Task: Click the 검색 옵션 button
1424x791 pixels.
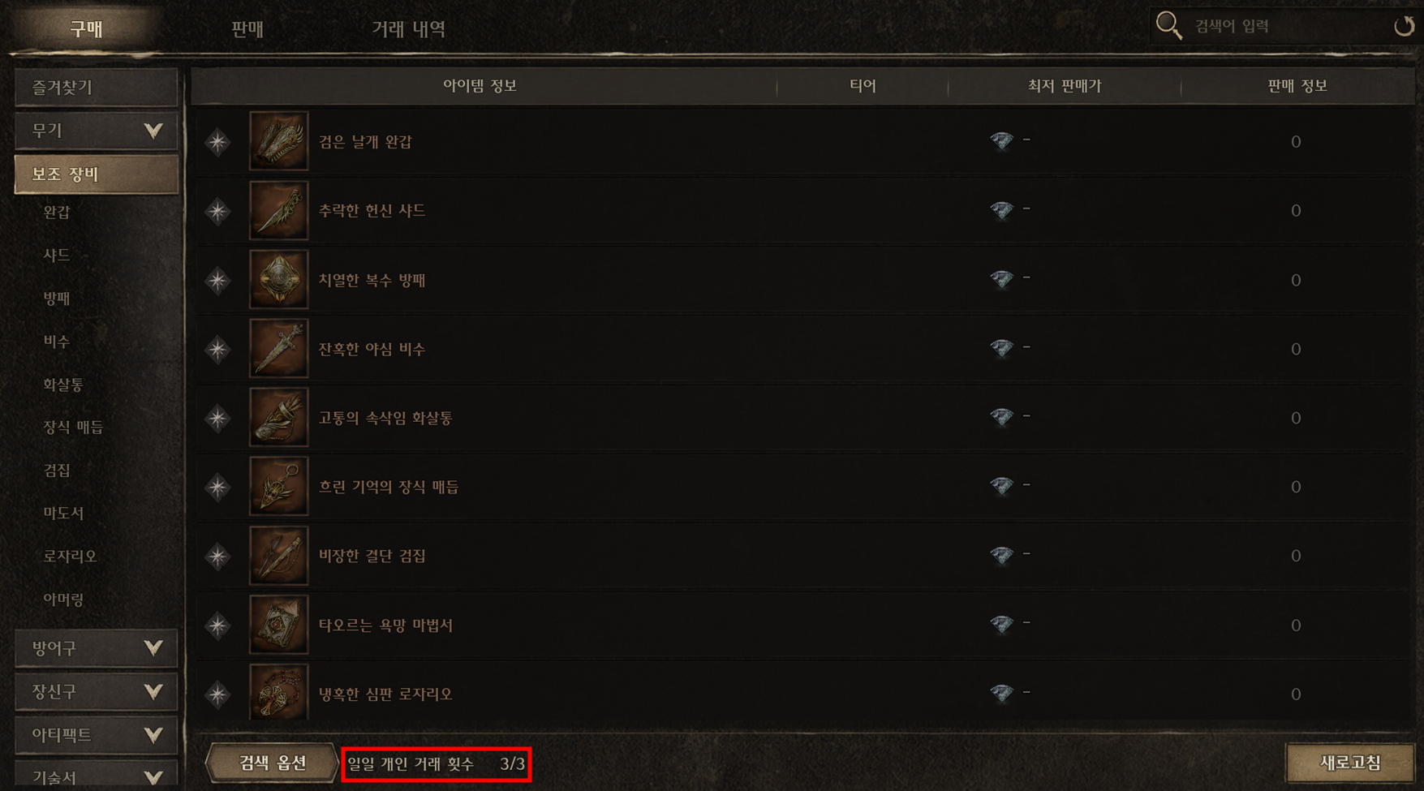Action: pyautogui.click(x=273, y=763)
